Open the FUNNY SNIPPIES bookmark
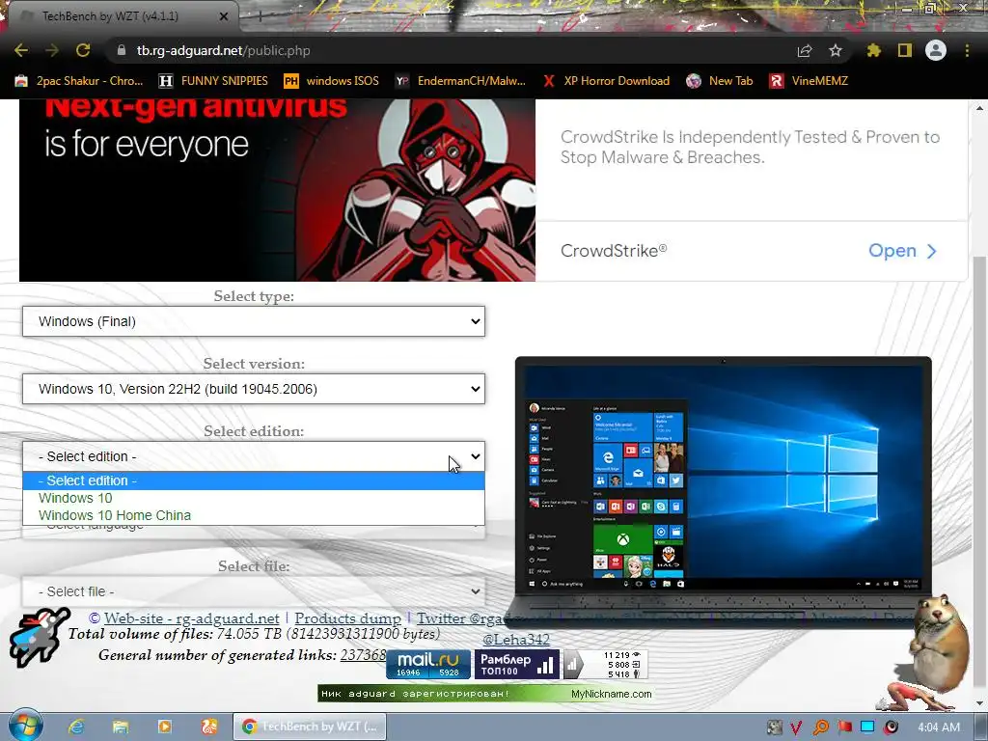 point(213,81)
